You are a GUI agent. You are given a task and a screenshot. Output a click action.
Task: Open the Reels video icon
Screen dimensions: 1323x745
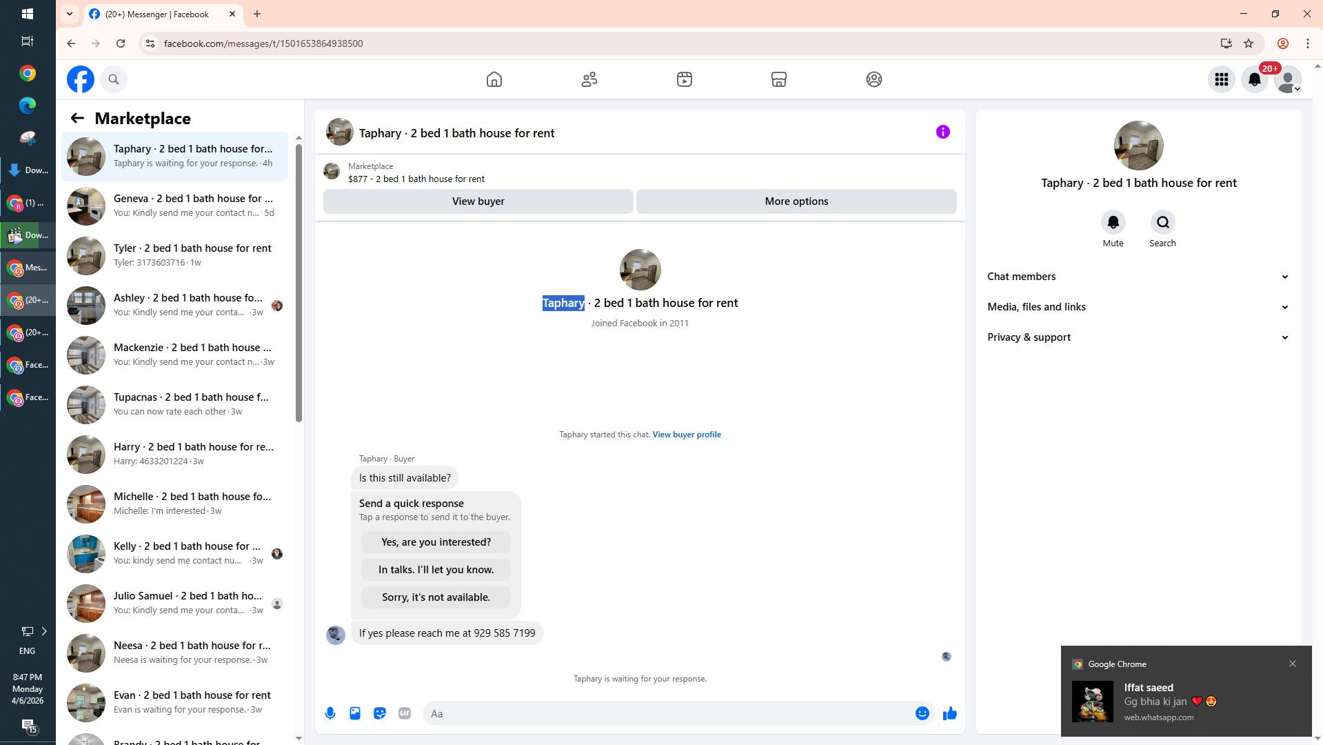pyautogui.click(x=684, y=79)
